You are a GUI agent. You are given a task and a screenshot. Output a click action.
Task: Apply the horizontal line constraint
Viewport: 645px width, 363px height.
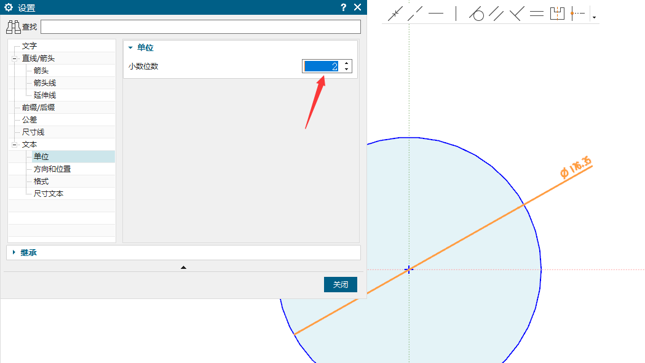point(436,13)
